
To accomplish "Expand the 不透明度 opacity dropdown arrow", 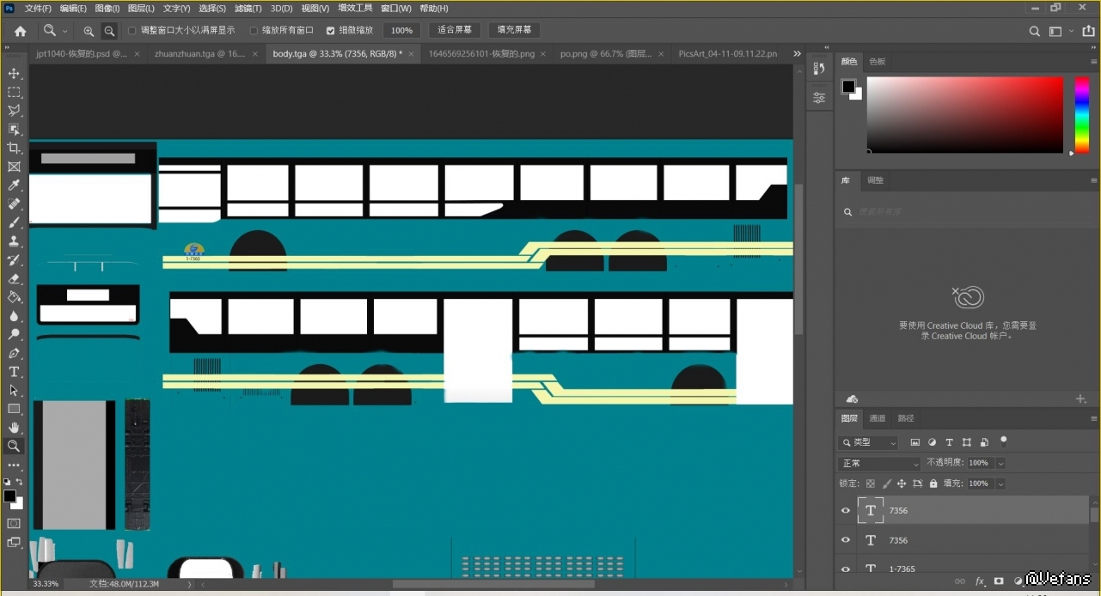I will pyautogui.click(x=1000, y=463).
